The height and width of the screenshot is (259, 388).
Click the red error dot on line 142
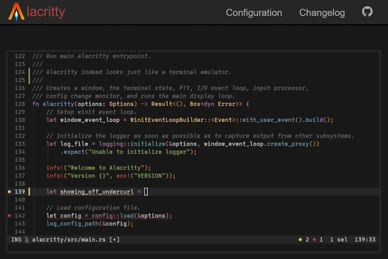click(9, 215)
